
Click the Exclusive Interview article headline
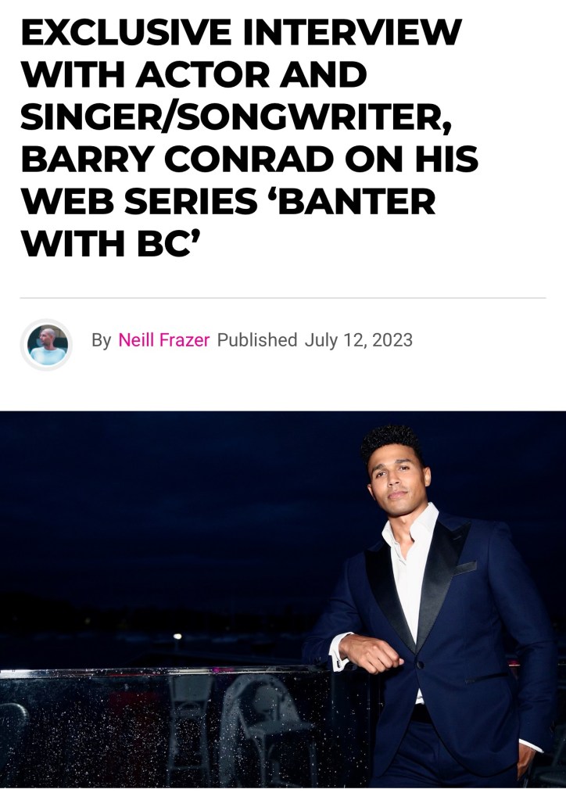click(250, 138)
